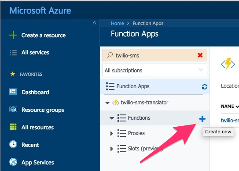This screenshot has width=239, height=171.
Task: Open the Dashboard icon in favorites
Action: click(x=13, y=92)
